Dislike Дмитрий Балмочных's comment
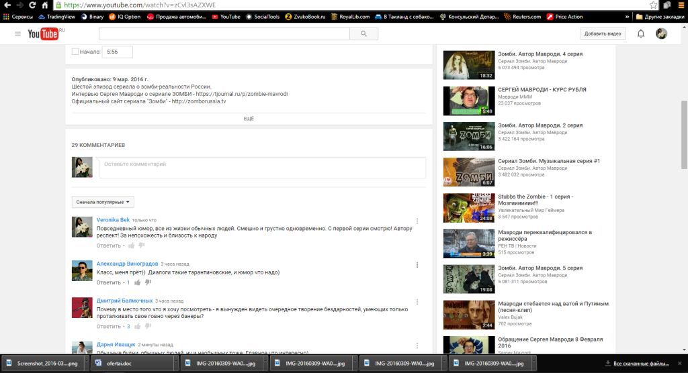688x373 pixels. (x=148, y=326)
